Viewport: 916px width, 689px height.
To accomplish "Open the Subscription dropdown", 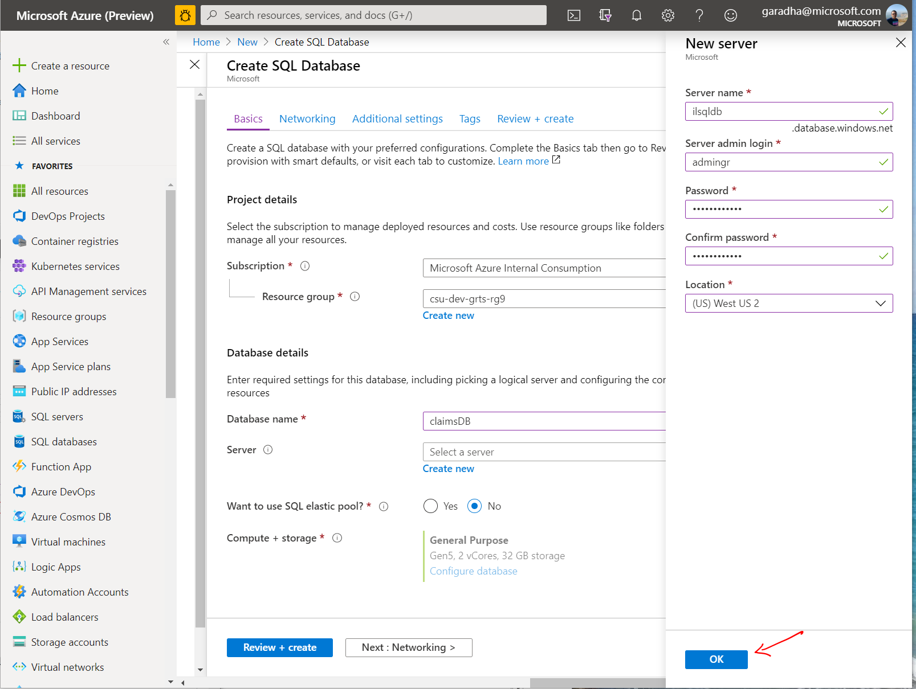I will 544,268.
